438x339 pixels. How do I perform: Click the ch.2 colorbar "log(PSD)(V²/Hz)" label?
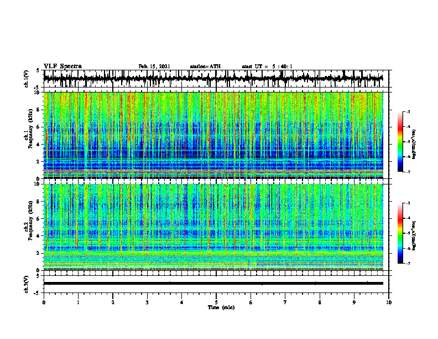[414, 235]
